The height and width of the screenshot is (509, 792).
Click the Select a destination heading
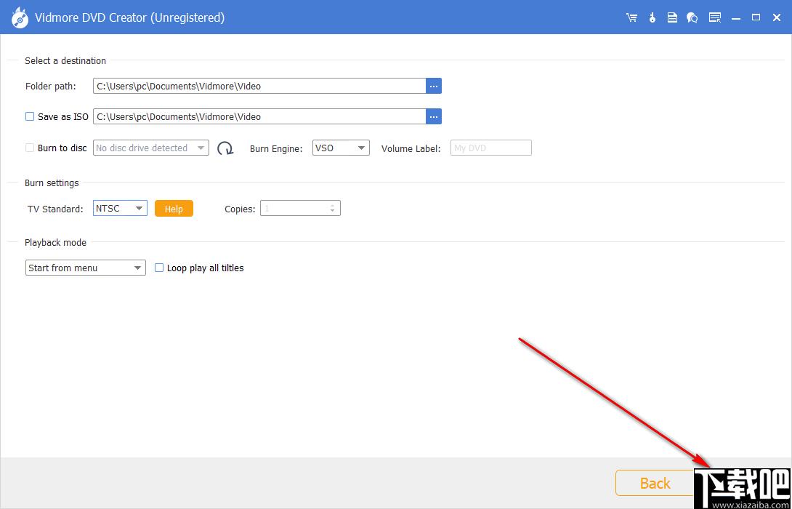[65, 60]
